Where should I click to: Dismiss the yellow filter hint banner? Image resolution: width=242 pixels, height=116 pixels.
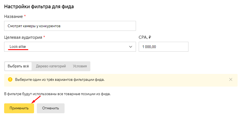tap(231, 79)
